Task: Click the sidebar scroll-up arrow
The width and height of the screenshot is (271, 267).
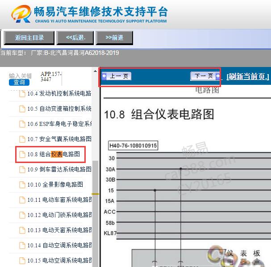Action: coord(95,71)
